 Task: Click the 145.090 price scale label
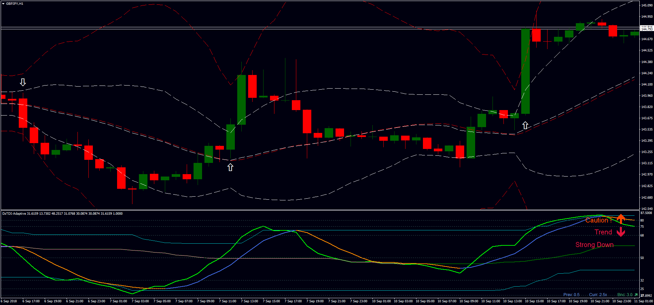coord(647,5)
